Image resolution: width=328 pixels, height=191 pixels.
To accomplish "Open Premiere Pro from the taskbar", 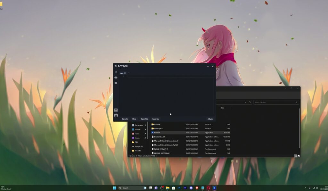I will tap(185, 188).
